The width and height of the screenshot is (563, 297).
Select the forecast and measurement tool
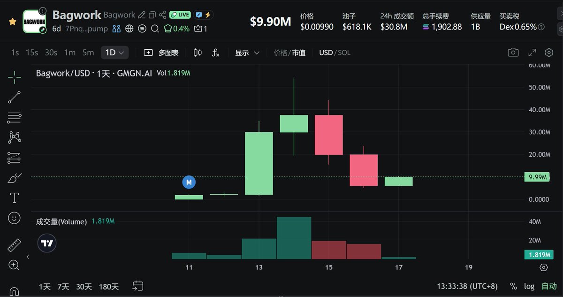point(14,158)
